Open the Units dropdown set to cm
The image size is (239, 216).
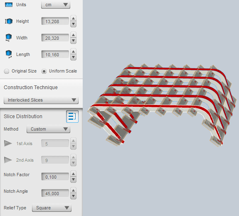click(56, 5)
